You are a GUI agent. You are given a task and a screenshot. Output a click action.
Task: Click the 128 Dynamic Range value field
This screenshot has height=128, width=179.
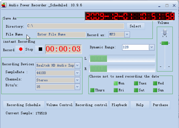(x=136, y=47)
